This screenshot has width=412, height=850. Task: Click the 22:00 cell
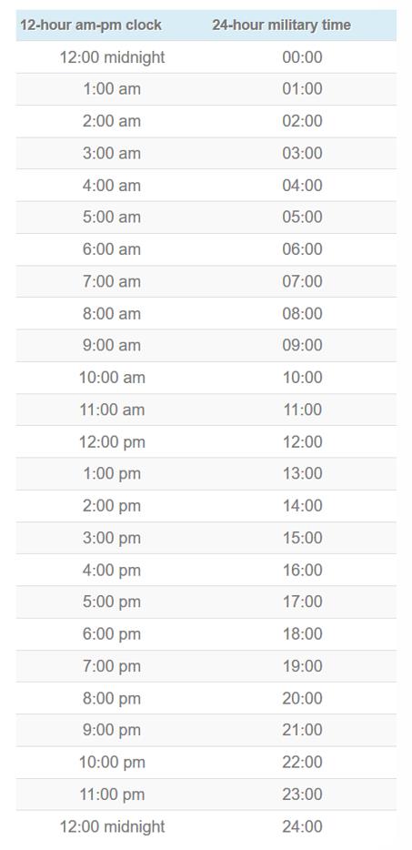click(x=302, y=762)
